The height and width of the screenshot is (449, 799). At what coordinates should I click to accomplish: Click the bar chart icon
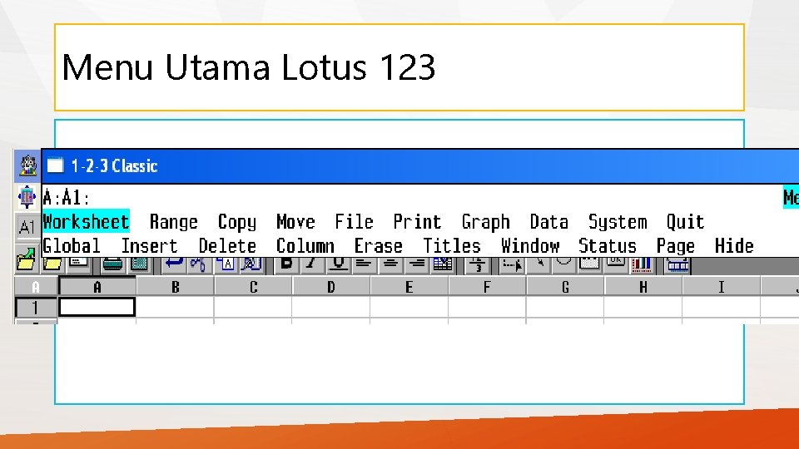(x=641, y=264)
